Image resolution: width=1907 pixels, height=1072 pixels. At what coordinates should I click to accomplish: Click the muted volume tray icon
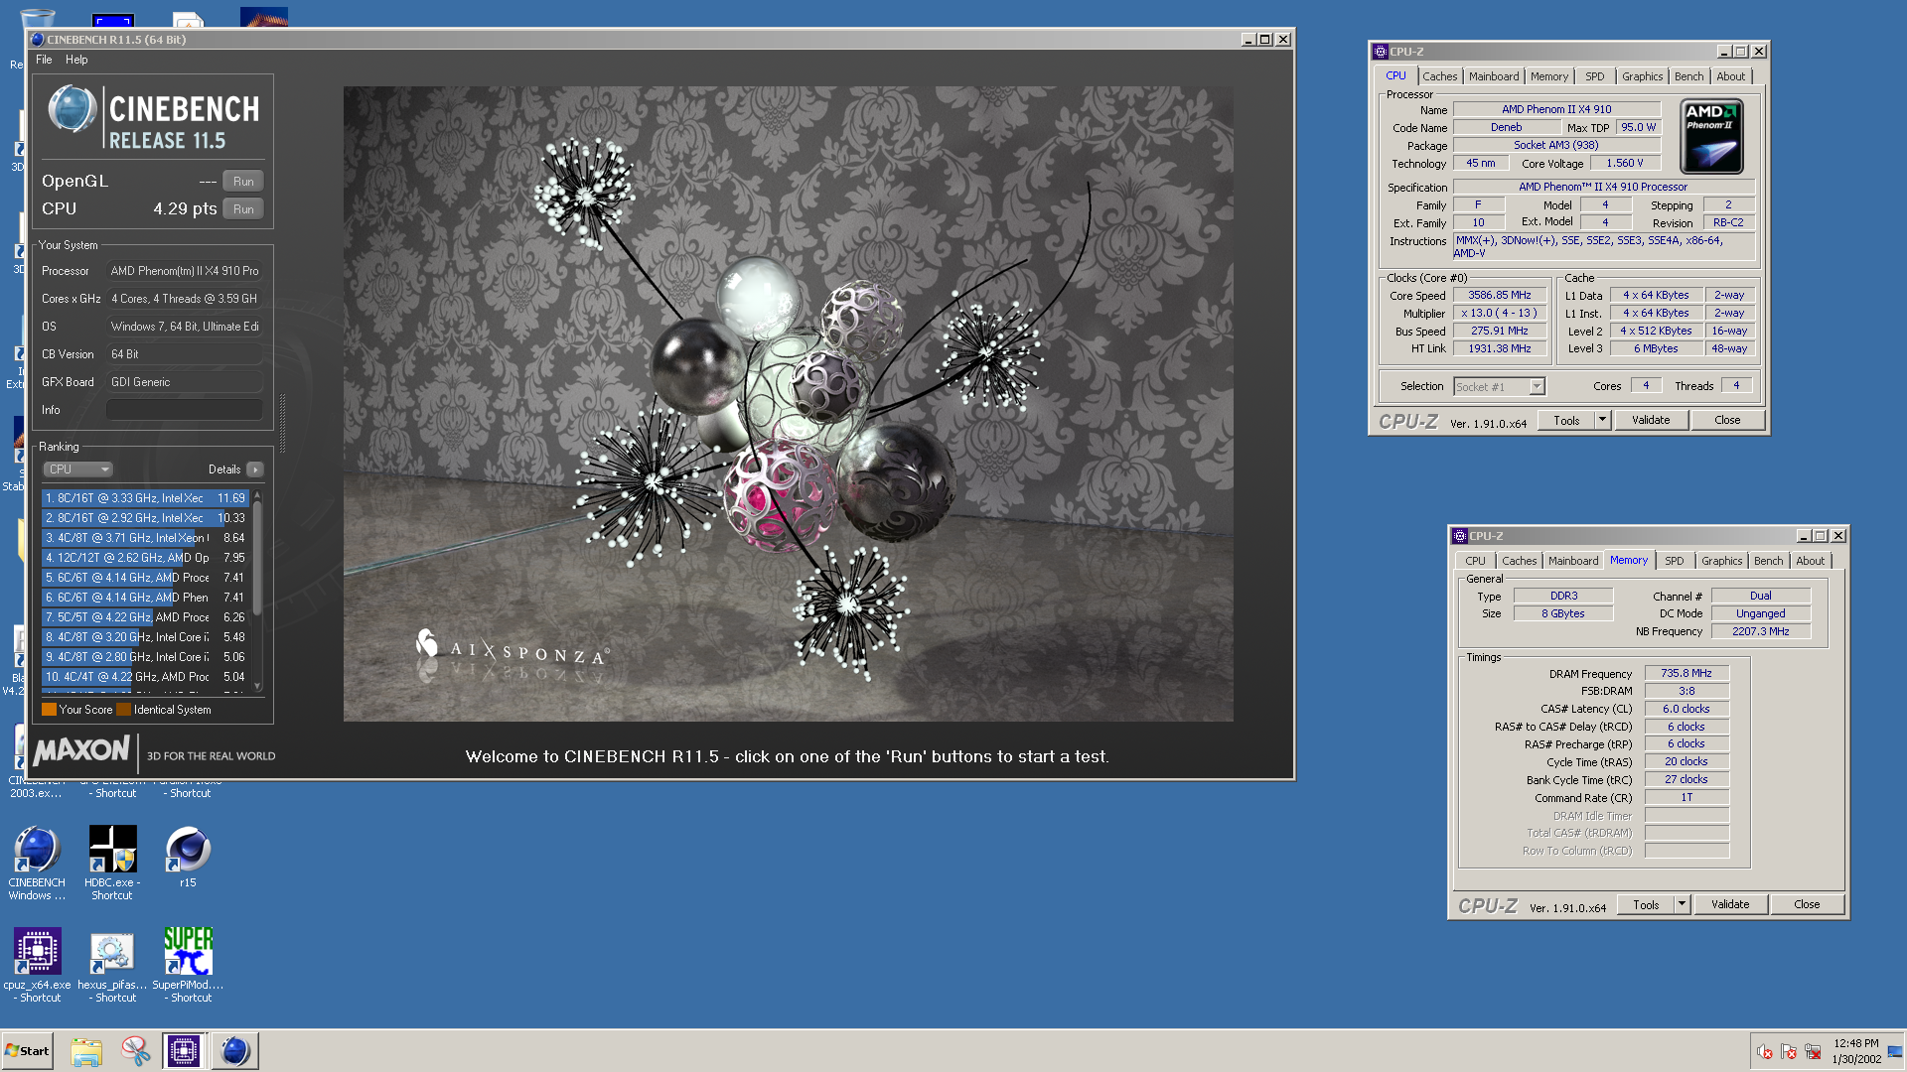click(x=1765, y=1051)
